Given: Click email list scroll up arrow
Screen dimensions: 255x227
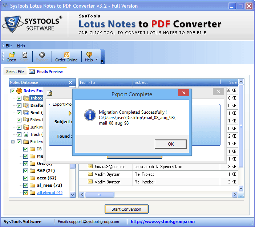Looking at the screenshot, I should click(x=241, y=82).
